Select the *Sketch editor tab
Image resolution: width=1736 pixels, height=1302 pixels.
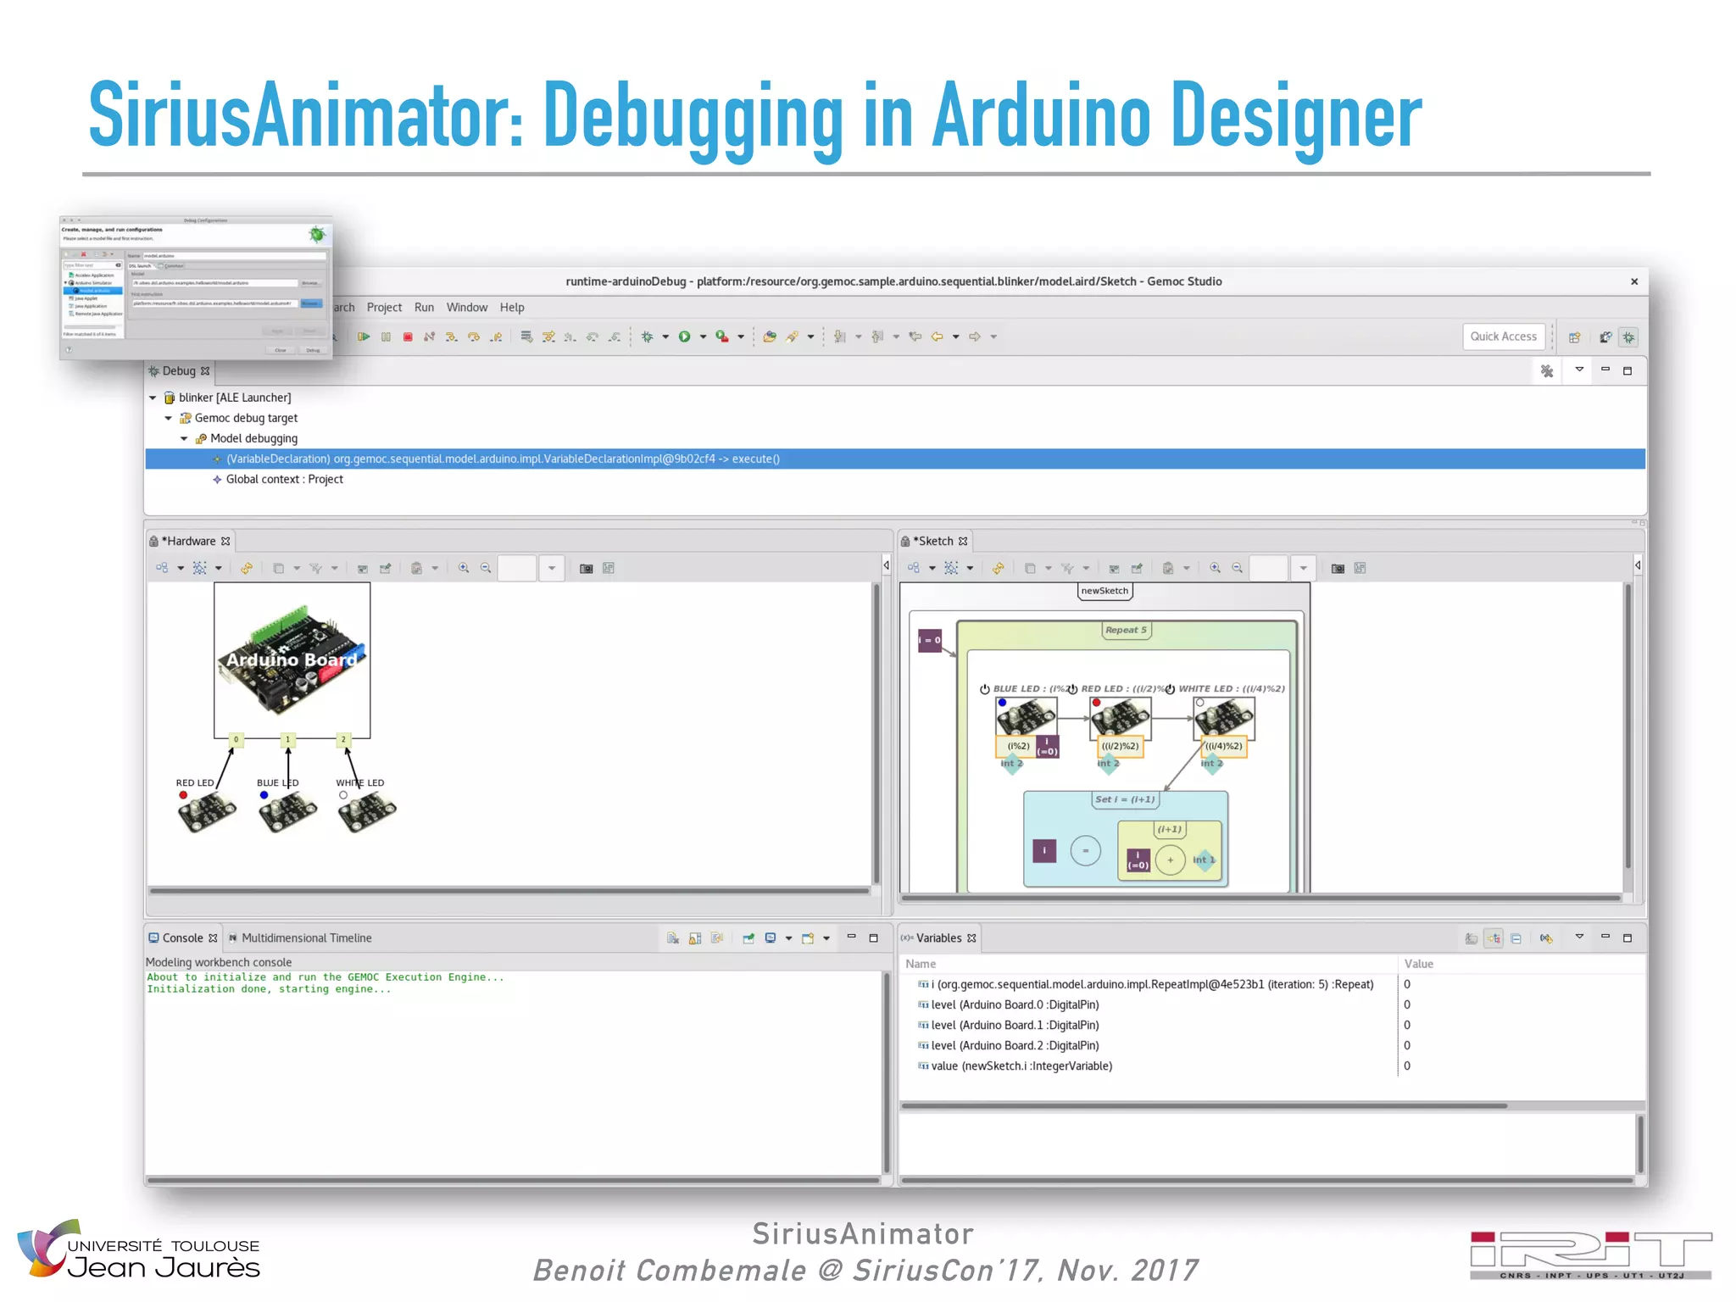[x=933, y=541]
